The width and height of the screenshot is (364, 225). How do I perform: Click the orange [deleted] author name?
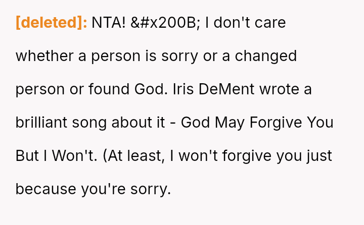point(51,23)
